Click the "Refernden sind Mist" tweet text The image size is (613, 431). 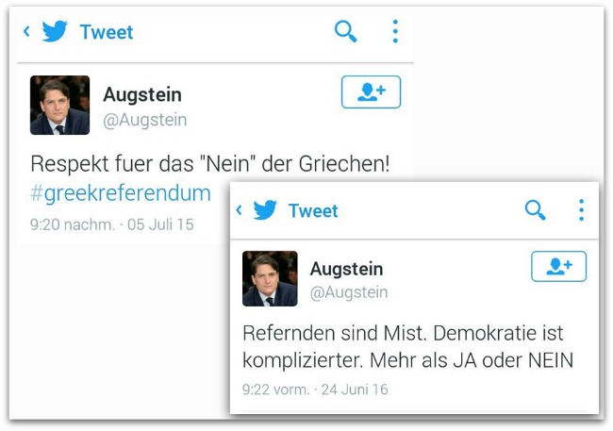[x=406, y=346]
